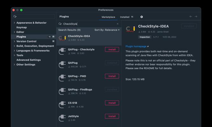Click the Inspection tag

tap(145, 37)
